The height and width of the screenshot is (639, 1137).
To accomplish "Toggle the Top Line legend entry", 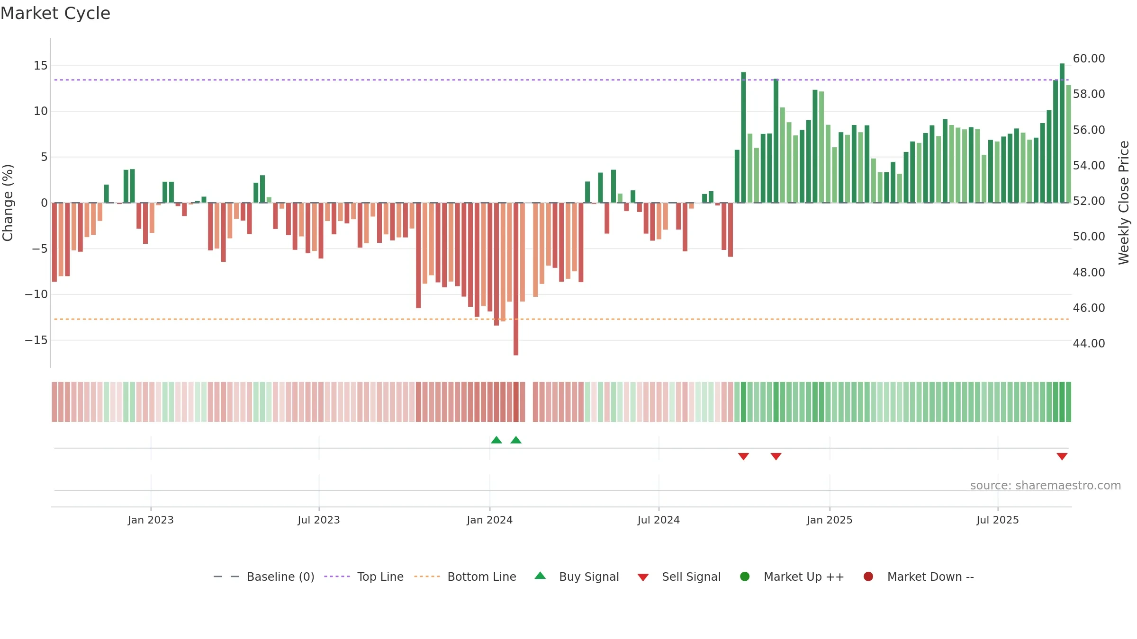I will click(364, 577).
